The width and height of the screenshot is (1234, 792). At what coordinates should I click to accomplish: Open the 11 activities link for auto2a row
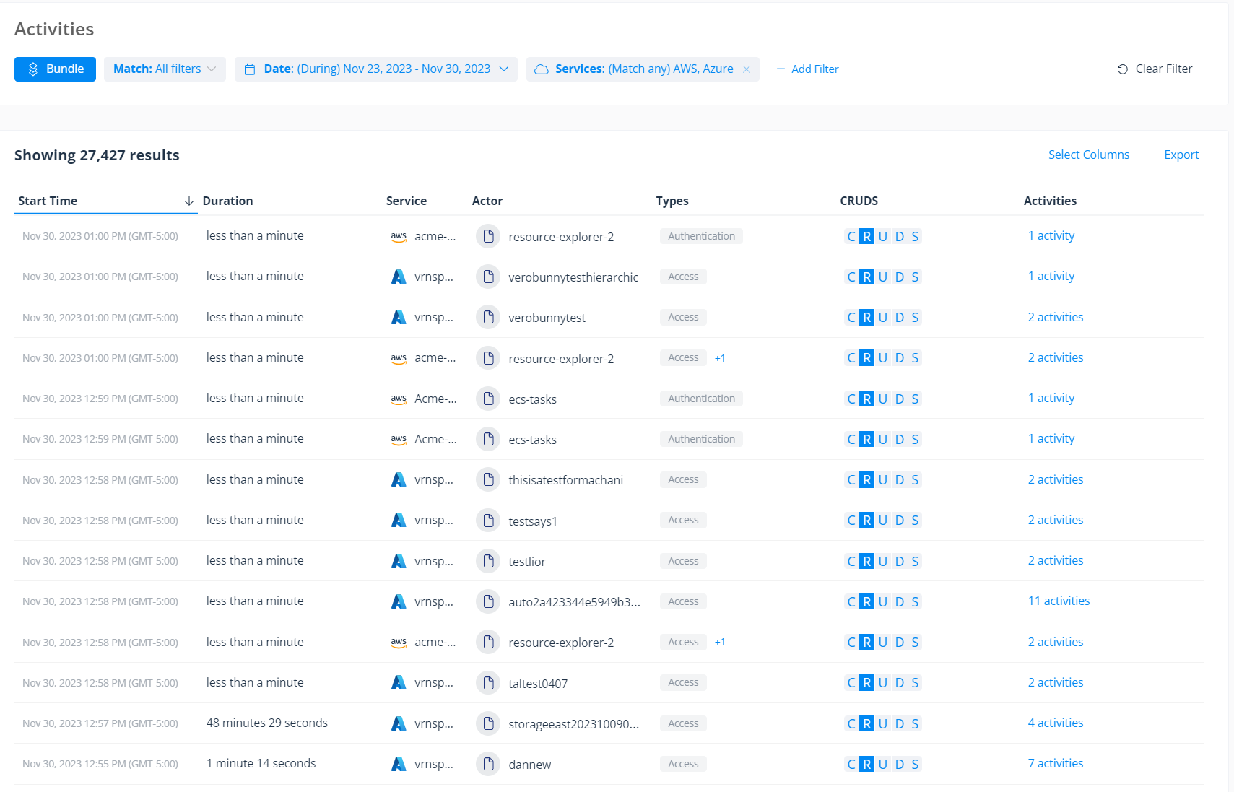(x=1059, y=600)
